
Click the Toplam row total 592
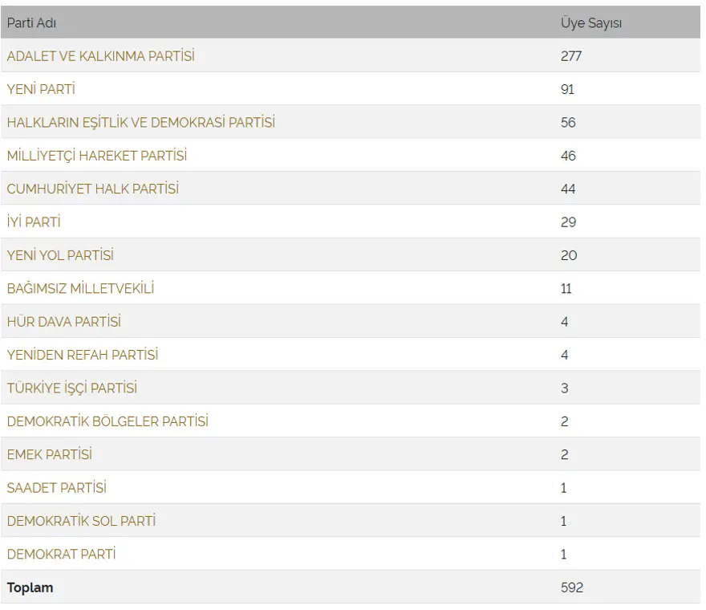(572, 588)
